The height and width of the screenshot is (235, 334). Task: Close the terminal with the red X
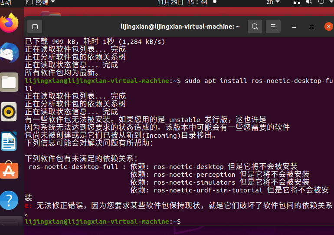(x=328, y=26)
